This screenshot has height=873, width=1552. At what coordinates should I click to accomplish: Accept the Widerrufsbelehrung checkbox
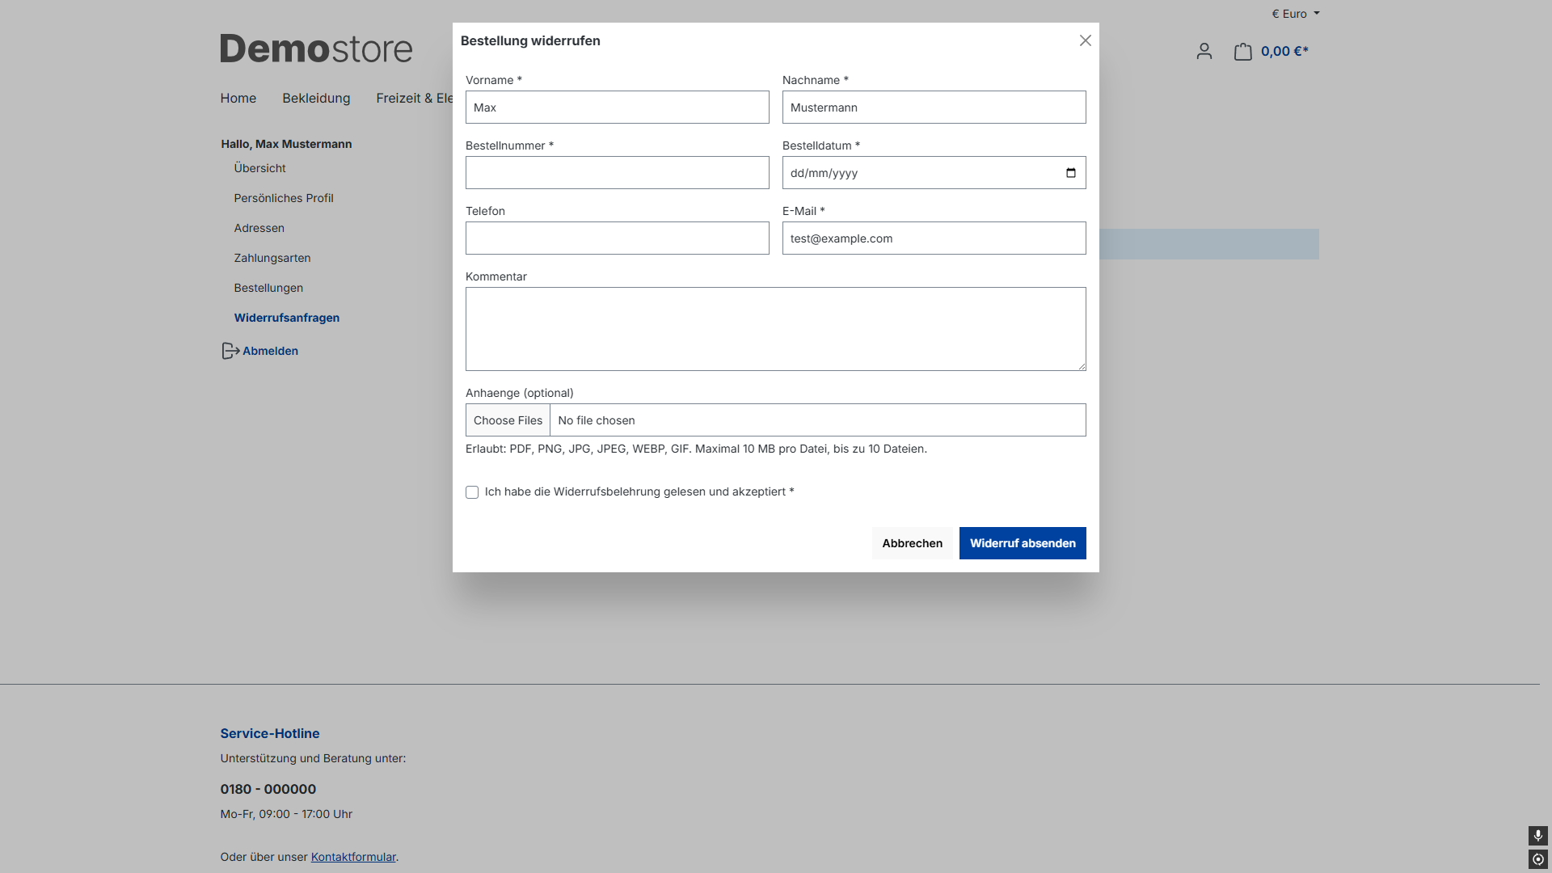click(x=472, y=492)
